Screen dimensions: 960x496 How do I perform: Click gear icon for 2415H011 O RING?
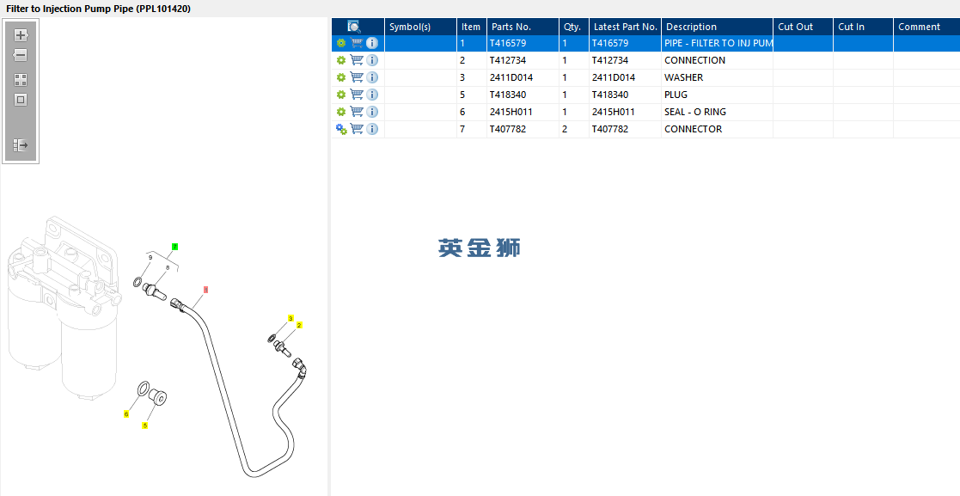(341, 112)
